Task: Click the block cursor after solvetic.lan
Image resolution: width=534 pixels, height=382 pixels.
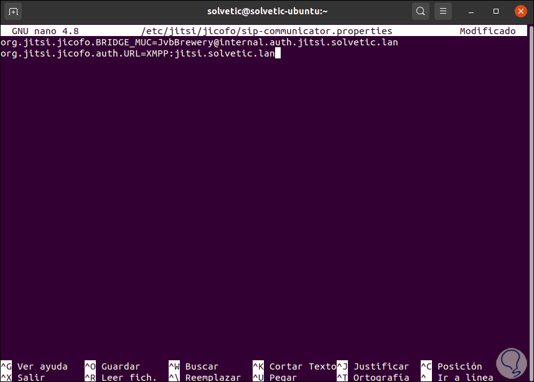Action: pos(278,53)
